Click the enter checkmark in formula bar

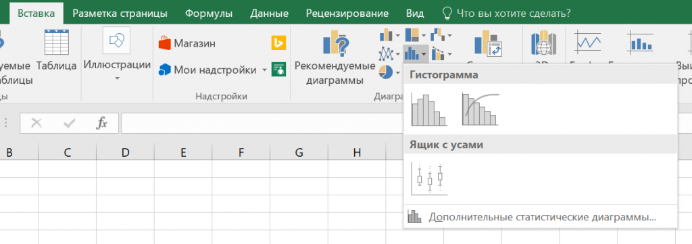(x=70, y=124)
